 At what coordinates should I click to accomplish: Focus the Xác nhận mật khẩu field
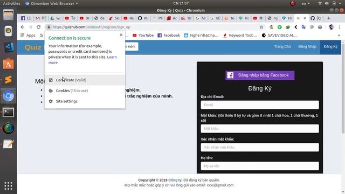pos(260,147)
